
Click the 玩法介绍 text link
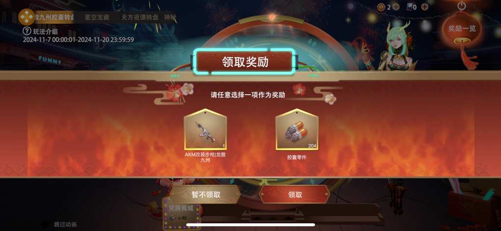(x=45, y=31)
